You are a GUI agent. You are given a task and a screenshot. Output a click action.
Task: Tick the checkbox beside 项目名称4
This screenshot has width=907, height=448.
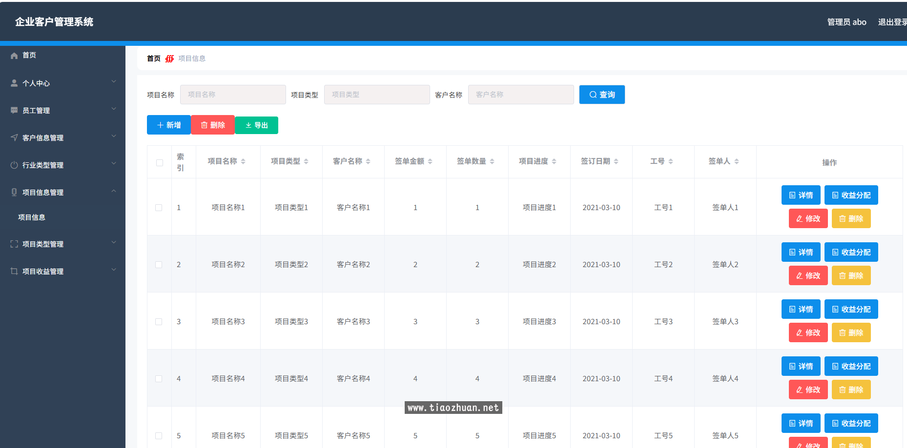pyautogui.click(x=159, y=378)
